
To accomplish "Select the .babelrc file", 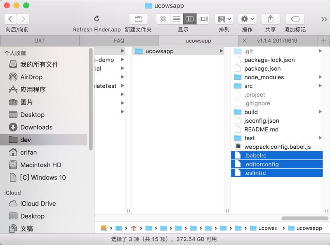I will coord(277,155).
